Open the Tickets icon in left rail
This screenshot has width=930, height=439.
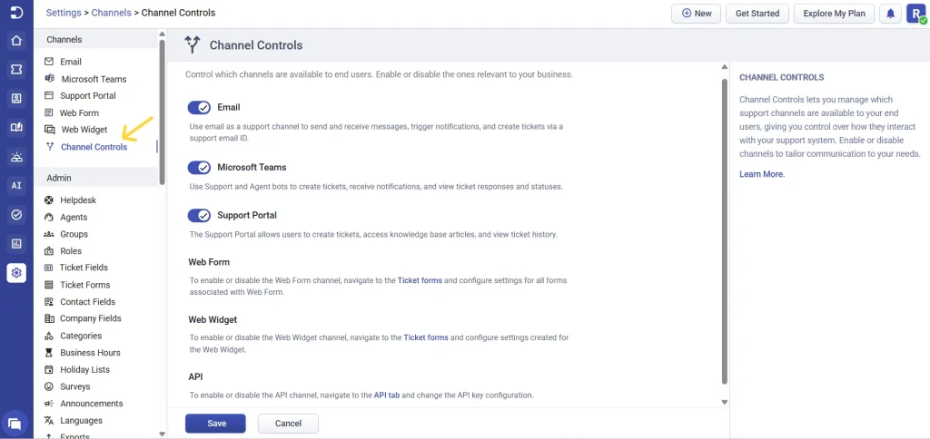tap(16, 69)
